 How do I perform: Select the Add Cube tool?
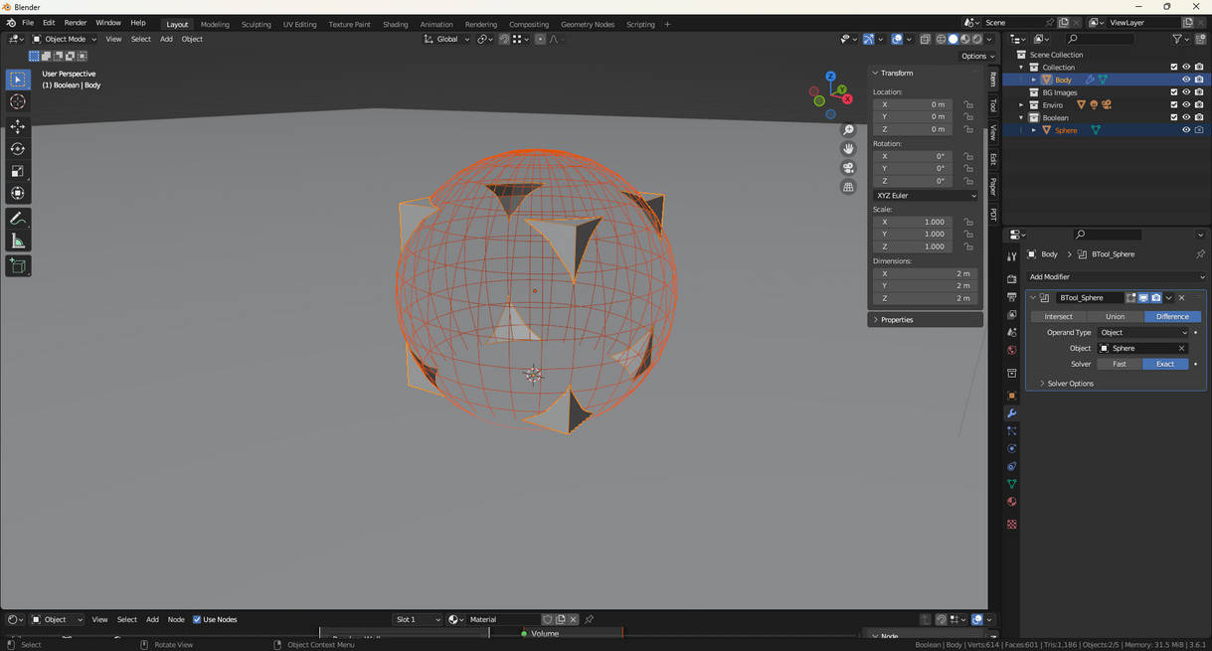point(18,265)
